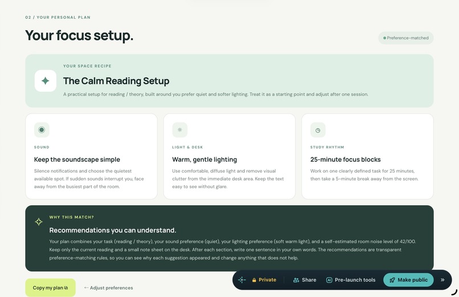The width and height of the screenshot is (459, 297).
Task: Open Pre-launch tools
Action: (x=351, y=280)
